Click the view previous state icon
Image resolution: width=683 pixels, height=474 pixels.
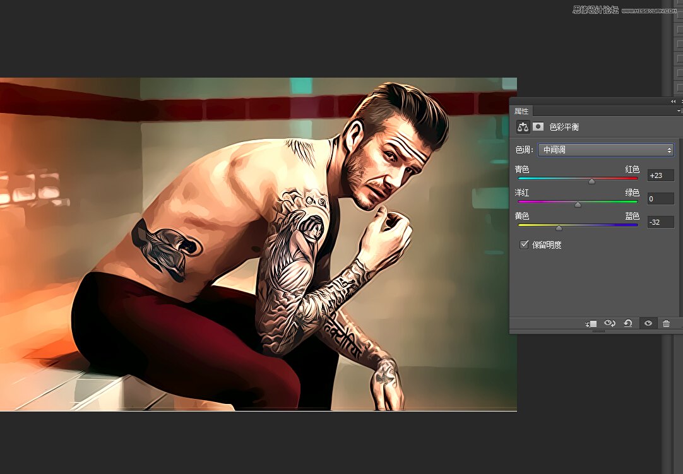pos(609,323)
